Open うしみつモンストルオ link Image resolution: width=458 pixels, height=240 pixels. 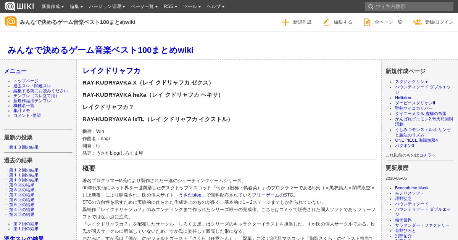423,132
